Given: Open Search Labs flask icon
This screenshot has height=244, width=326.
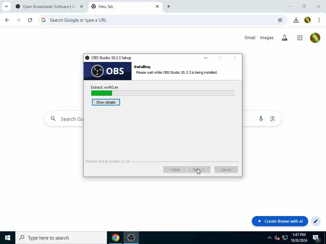Looking at the screenshot, I should (285, 38).
